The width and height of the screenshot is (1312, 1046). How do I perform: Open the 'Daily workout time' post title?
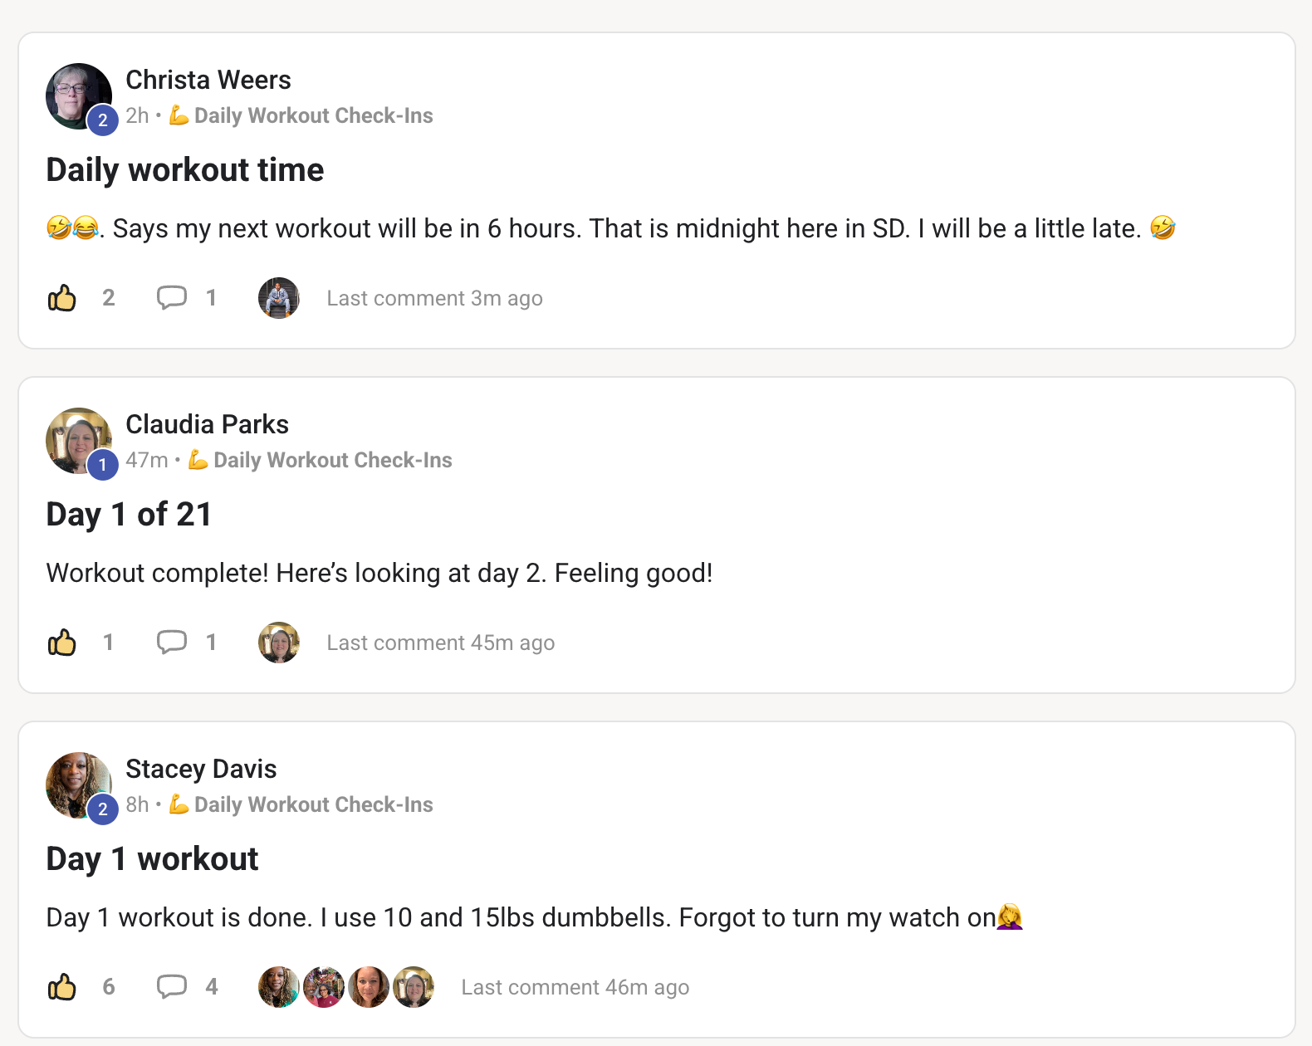185,169
